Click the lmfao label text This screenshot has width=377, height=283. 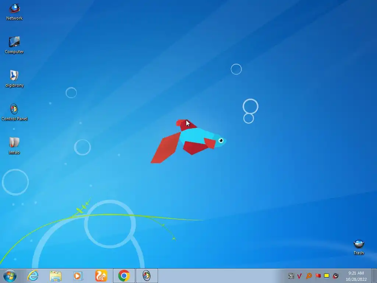pyautogui.click(x=14, y=152)
